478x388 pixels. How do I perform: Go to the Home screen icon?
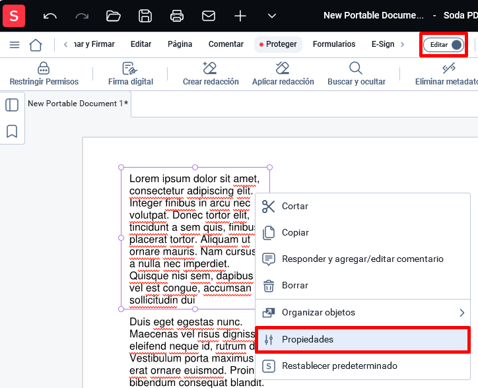coord(36,45)
